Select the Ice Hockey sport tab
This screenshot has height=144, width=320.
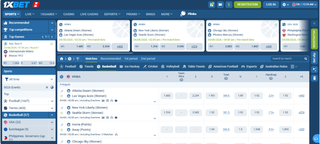coord(130,67)
